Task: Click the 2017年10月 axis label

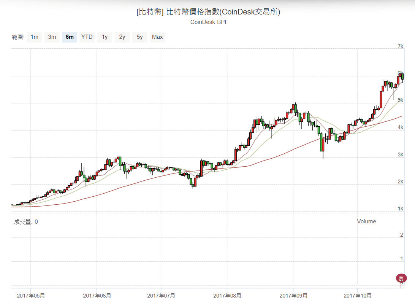Action: click(x=358, y=295)
